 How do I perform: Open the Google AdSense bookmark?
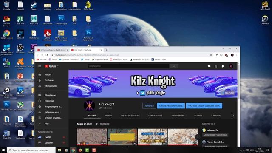point(100,59)
